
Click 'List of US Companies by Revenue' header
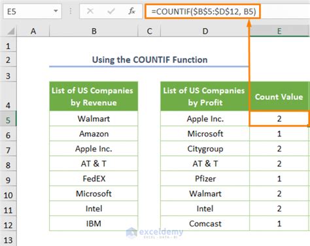94,97
